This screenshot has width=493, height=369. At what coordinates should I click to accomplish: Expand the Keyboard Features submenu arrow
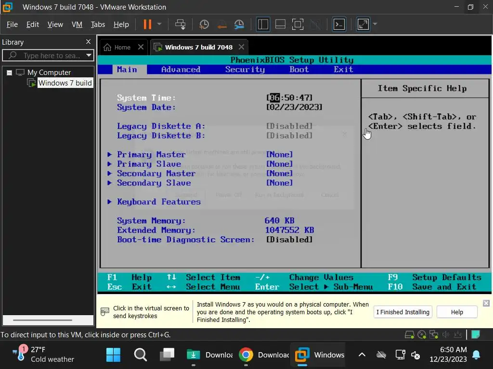click(109, 202)
